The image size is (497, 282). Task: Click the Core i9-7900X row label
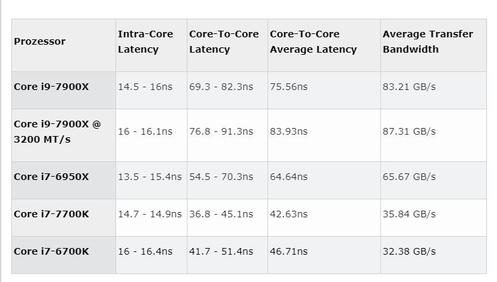[64, 90]
